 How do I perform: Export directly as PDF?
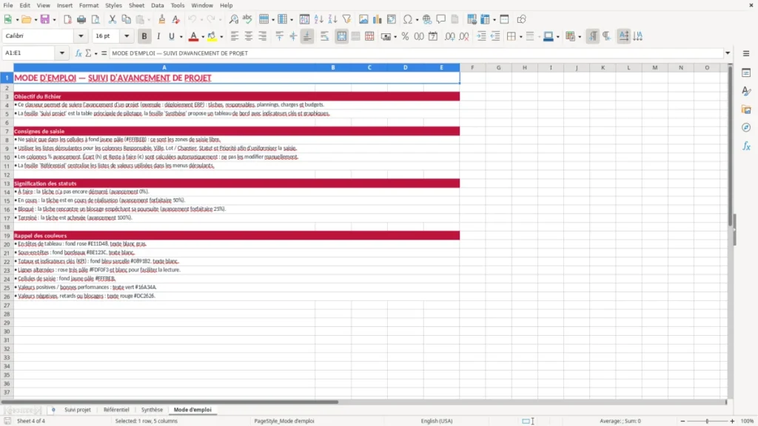(67, 19)
